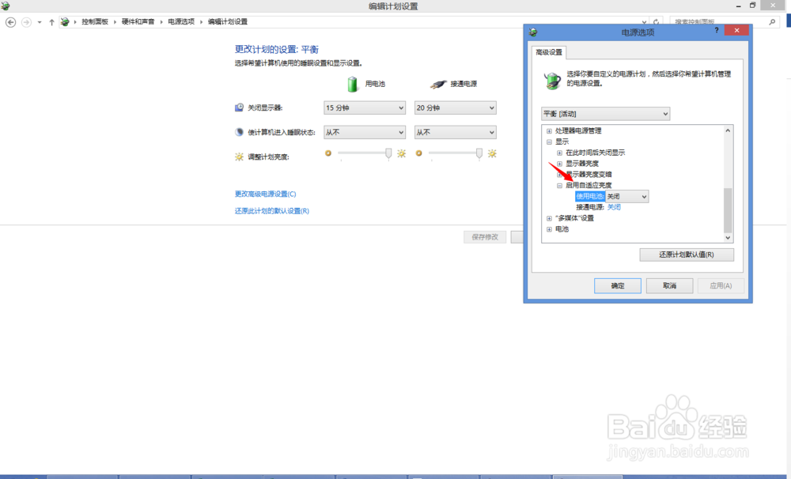The image size is (791, 479).
Task: Click the sun brightness icon beside 调整计划亮度
Action: [x=238, y=156]
